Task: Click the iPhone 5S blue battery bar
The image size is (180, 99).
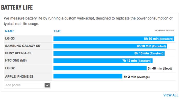Action: [88, 76]
